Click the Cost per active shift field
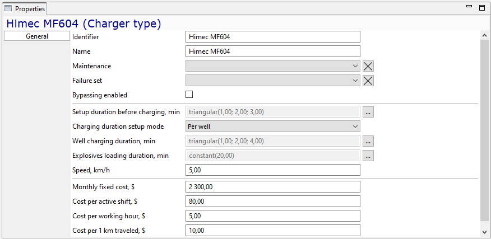The width and height of the screenshot is (491, 239). point(273,201)
